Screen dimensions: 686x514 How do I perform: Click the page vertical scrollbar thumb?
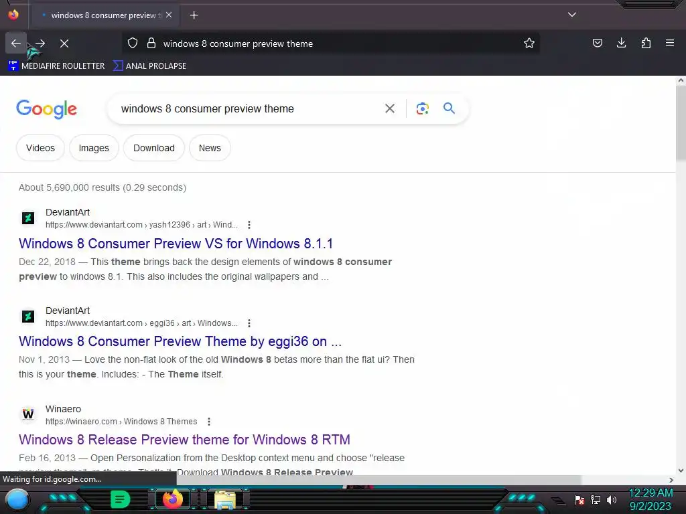681,123
